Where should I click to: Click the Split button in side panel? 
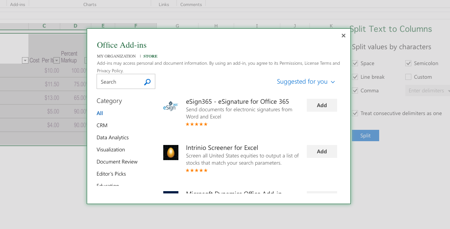coord(365,136)
